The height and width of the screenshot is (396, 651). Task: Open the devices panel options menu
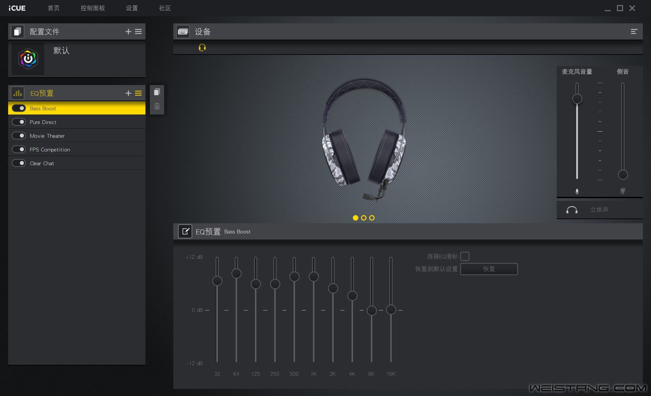(634, 32)
